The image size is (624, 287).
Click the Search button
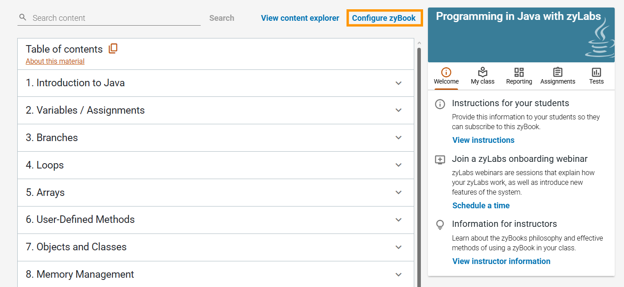point(222,18)
